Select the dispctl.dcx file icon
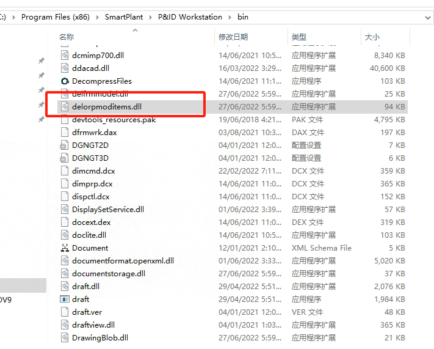This screenshot has height=349, width=434. (x=65, y=196)
